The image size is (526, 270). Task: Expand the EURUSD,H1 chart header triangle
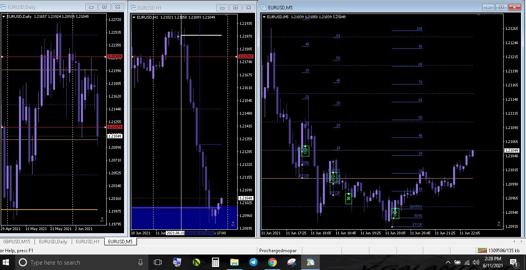point(134,17)
